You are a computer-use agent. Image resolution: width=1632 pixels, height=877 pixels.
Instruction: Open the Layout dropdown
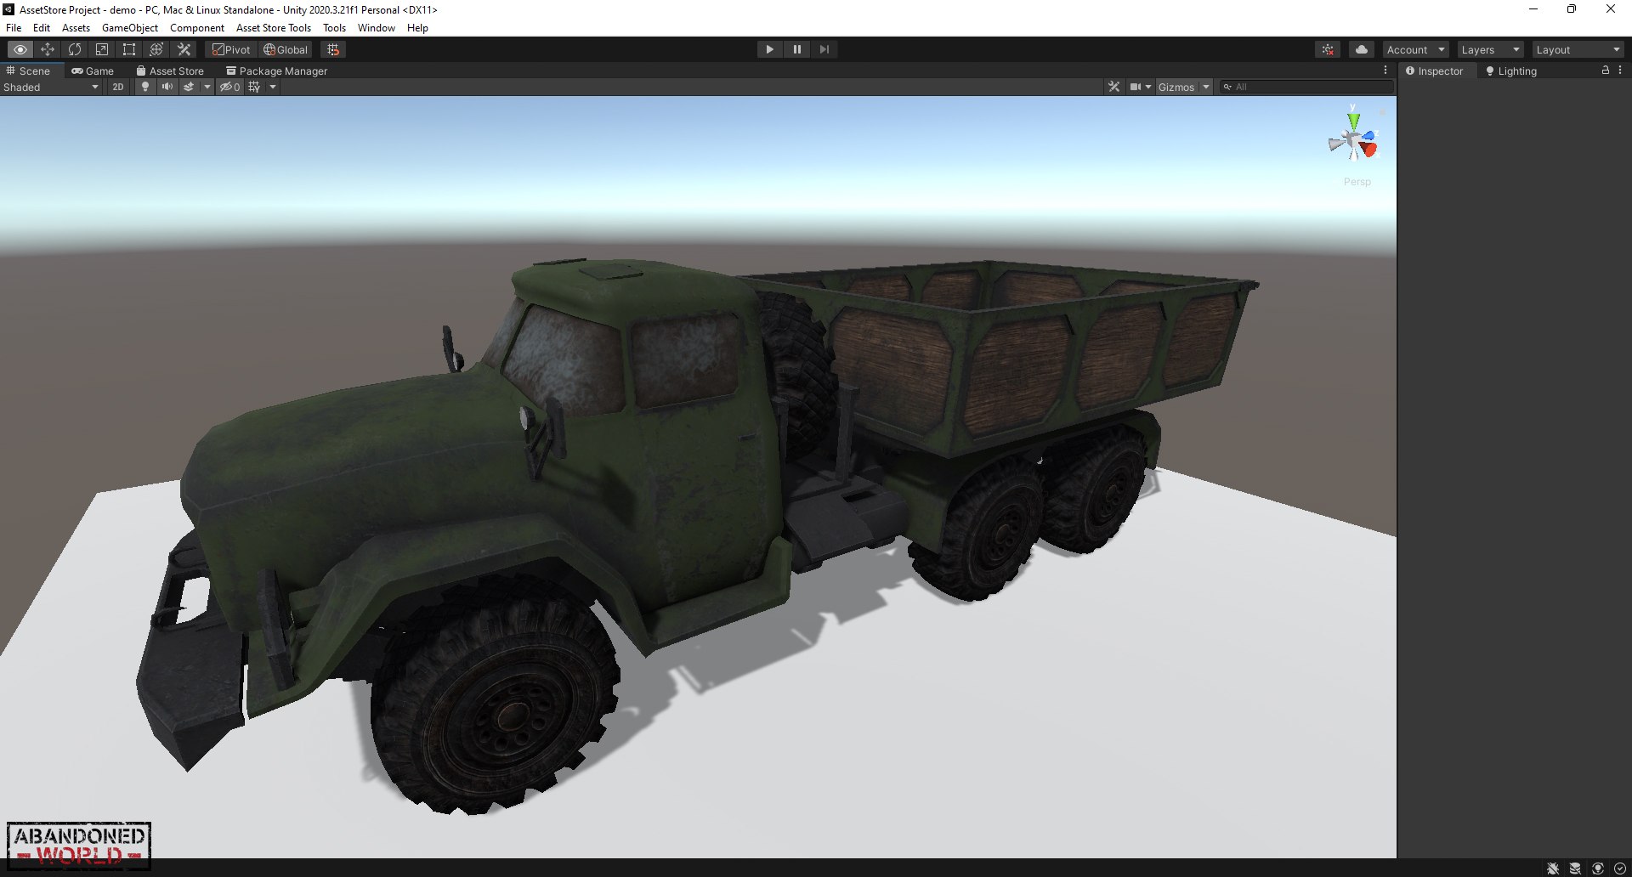click(x=1578, y=49)
